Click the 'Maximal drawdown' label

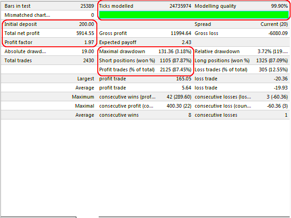click(122, 51)
